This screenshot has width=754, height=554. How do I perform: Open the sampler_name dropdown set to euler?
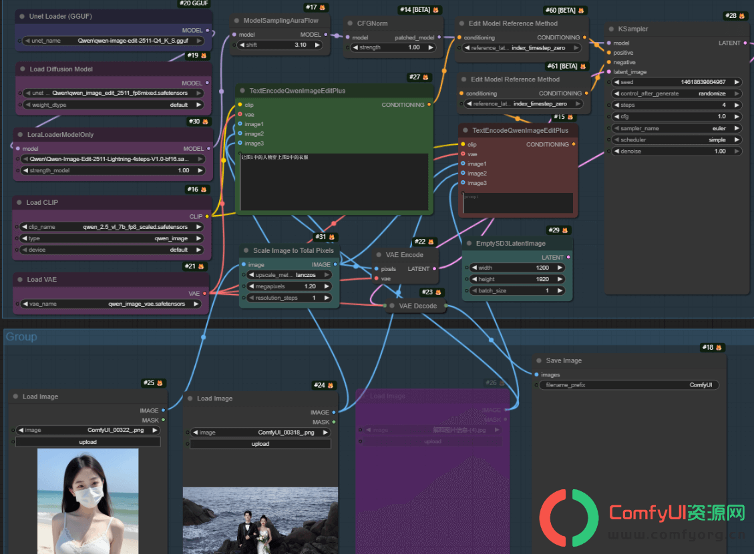point(677,128)
